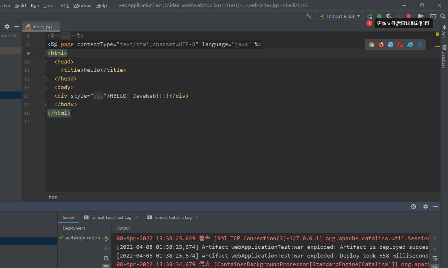
Task: Open the Tools menu
Action: pos(50,5)
